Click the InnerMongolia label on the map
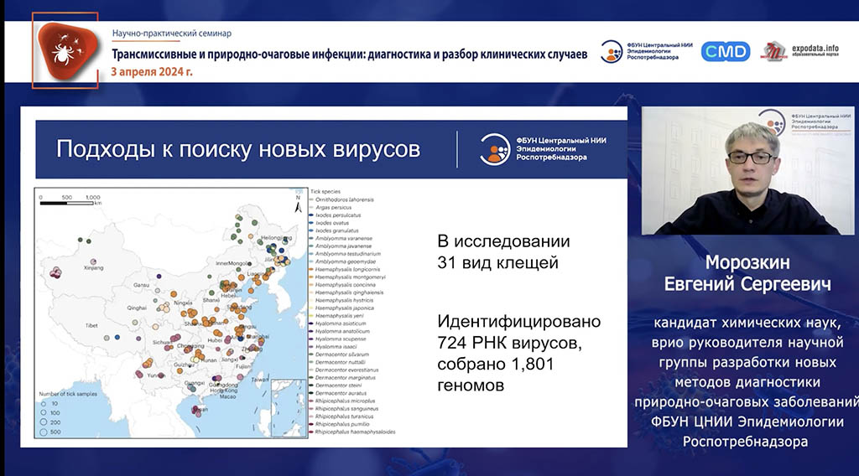859x476 pixels. (x=232, y=264)
